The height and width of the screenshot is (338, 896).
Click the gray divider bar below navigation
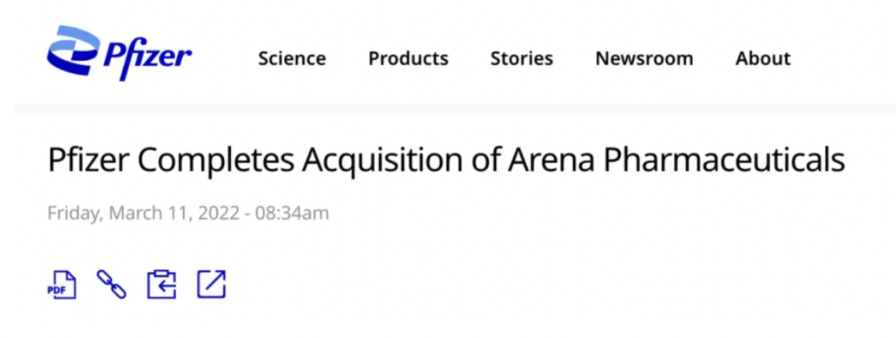point(448,109)
